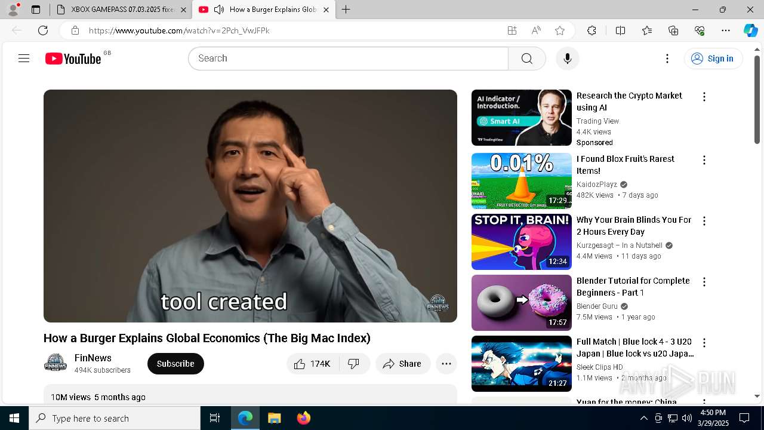Launch Copilot from the Edge toolbar

pyautogui.click(x=750, y=30)
